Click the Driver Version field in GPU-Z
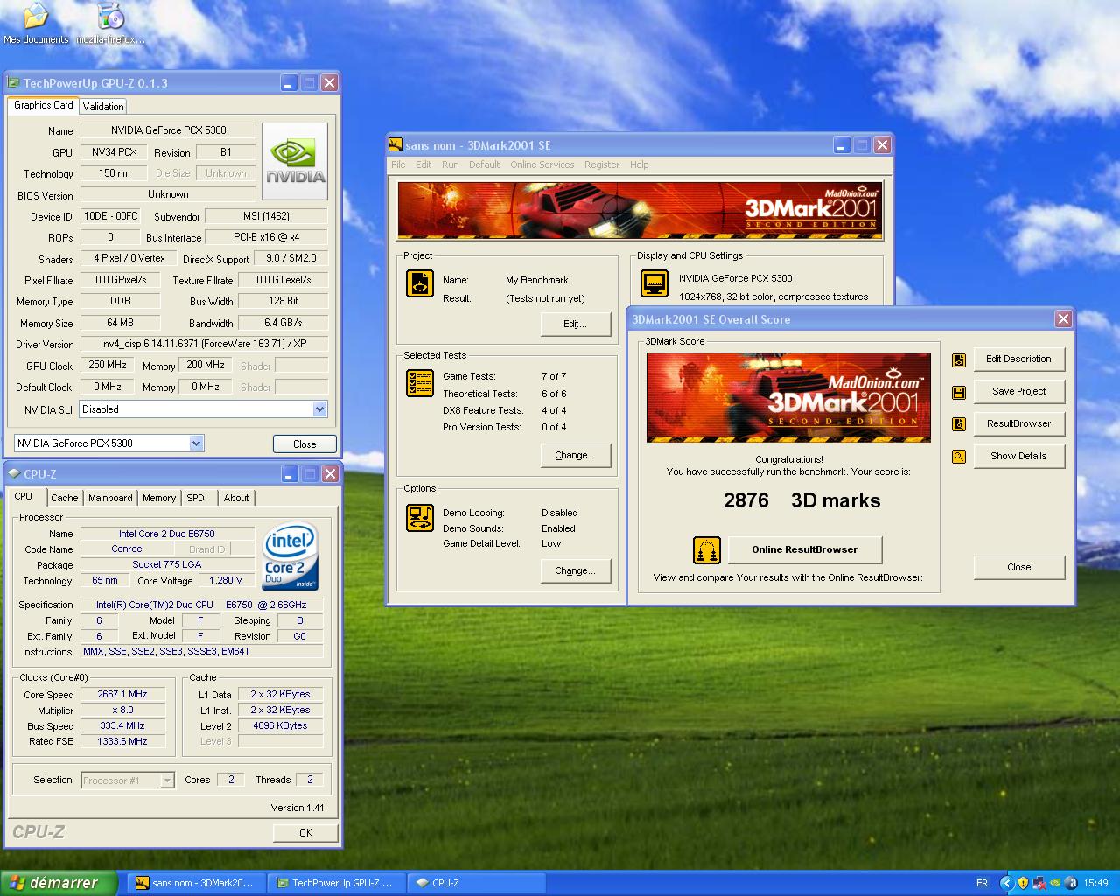Viewport: 1120px width, 896px height. pos(204,344)
